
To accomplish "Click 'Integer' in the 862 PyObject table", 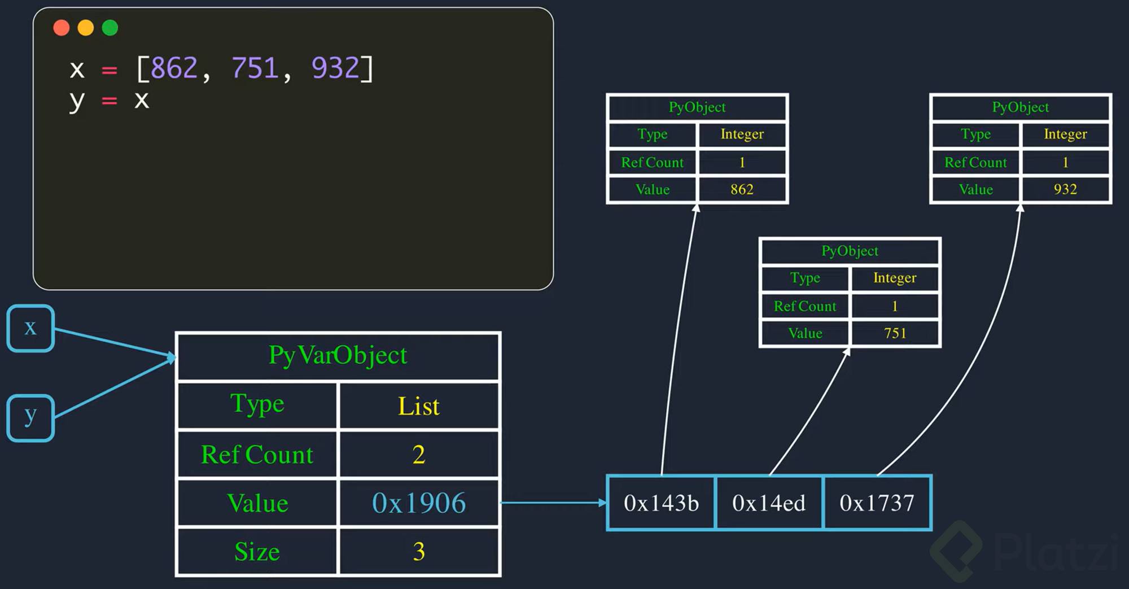I will click(x=742, y=134).
